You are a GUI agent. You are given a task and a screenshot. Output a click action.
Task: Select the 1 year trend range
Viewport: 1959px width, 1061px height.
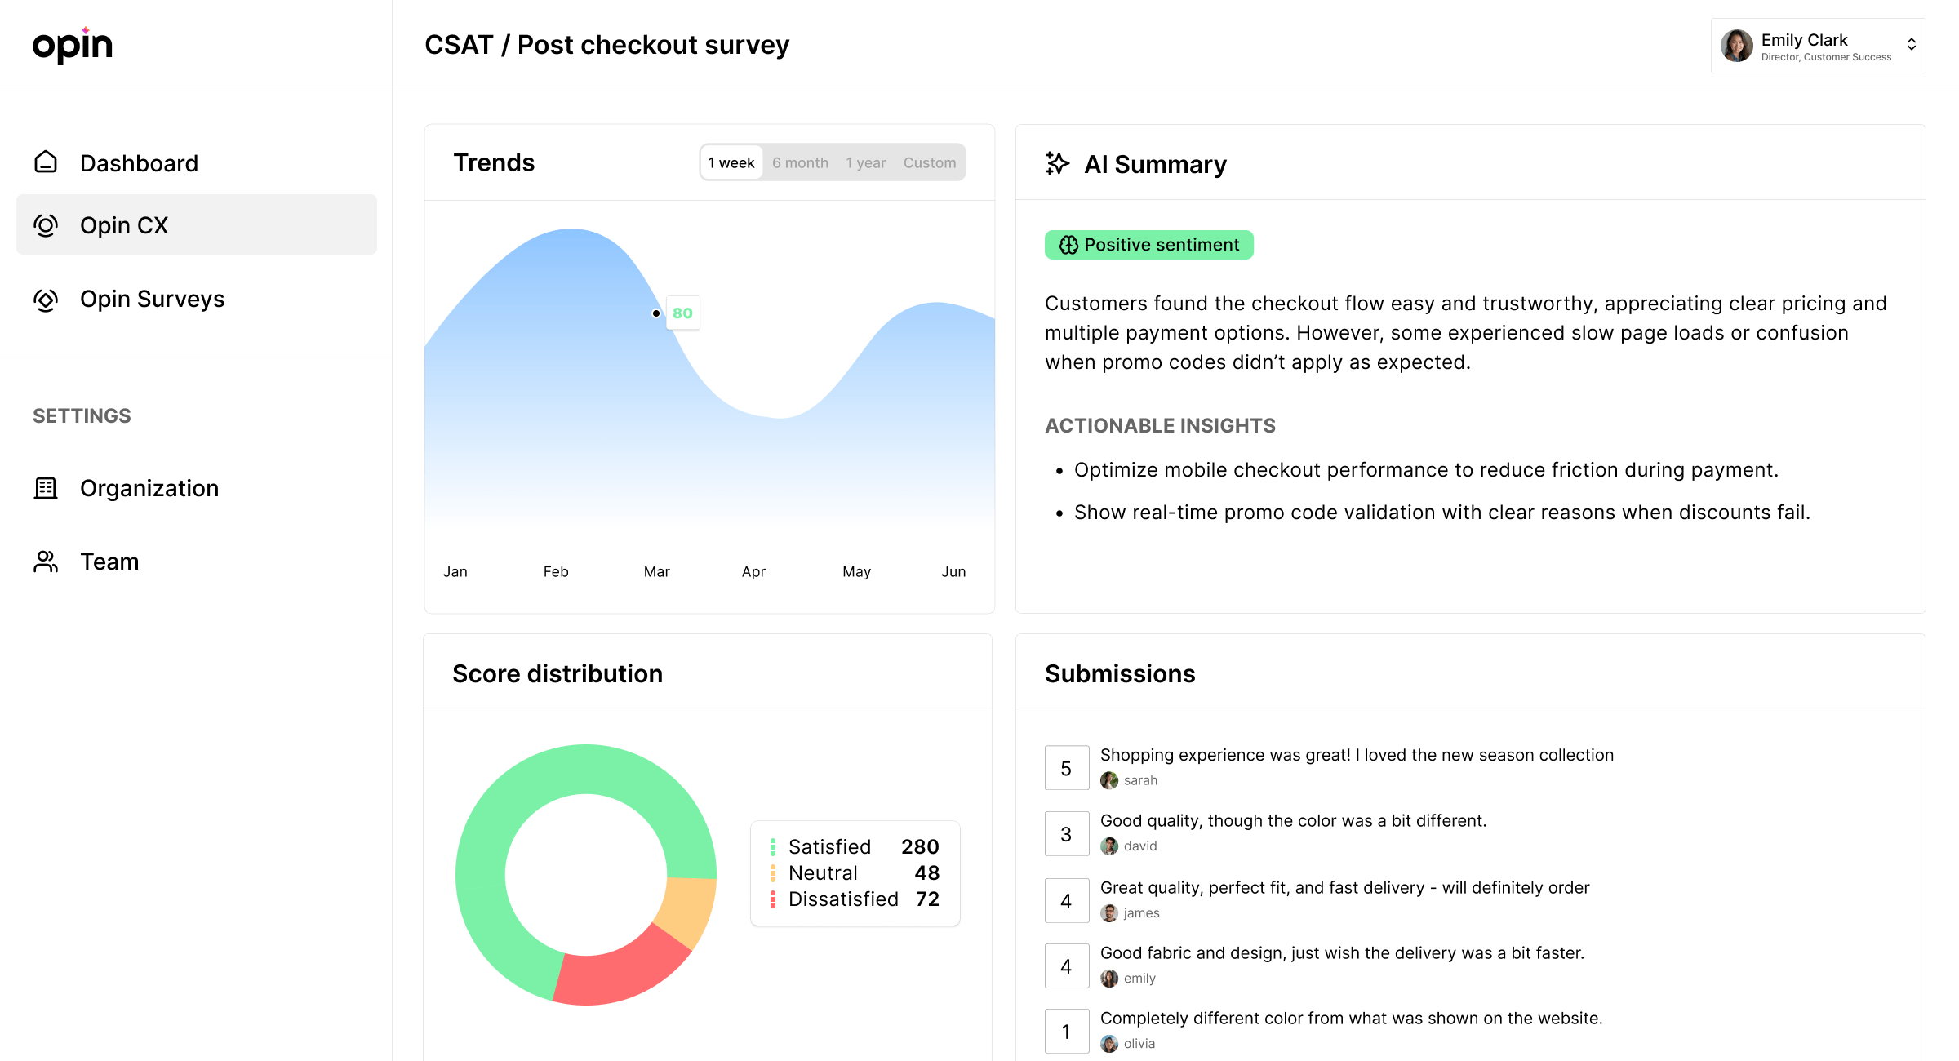(x=865, y=162)
